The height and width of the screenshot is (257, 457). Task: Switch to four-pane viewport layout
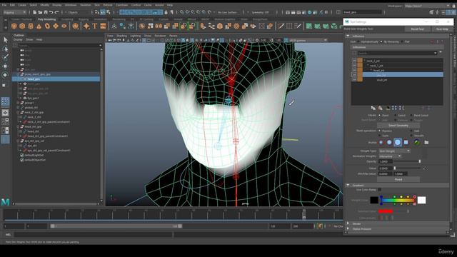5,121
